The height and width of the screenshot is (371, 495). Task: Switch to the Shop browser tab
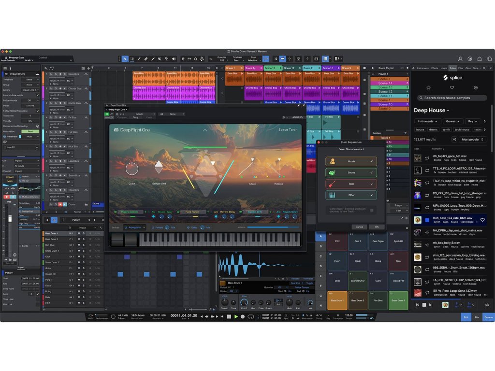coord(476,68)
